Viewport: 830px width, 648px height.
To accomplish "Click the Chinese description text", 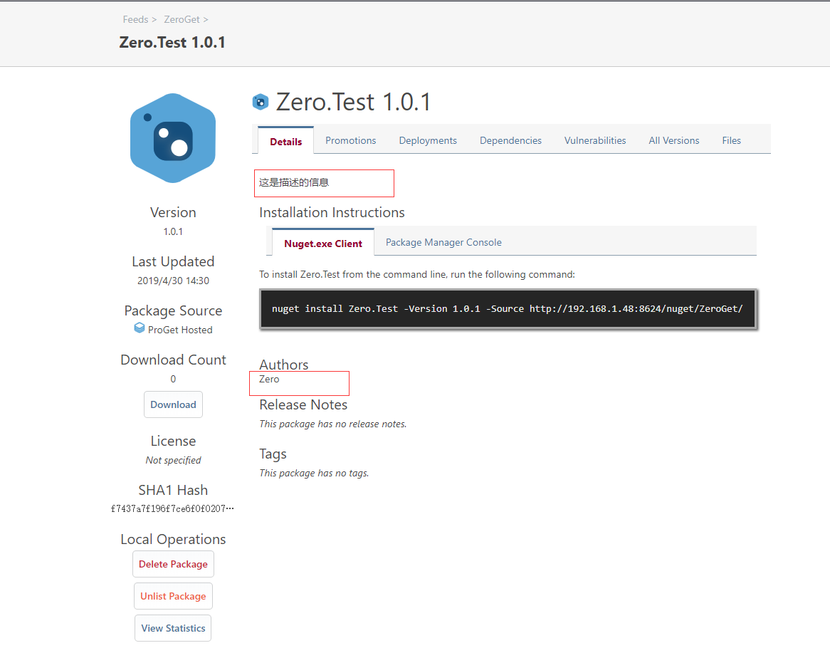I will tap(294, 182).
